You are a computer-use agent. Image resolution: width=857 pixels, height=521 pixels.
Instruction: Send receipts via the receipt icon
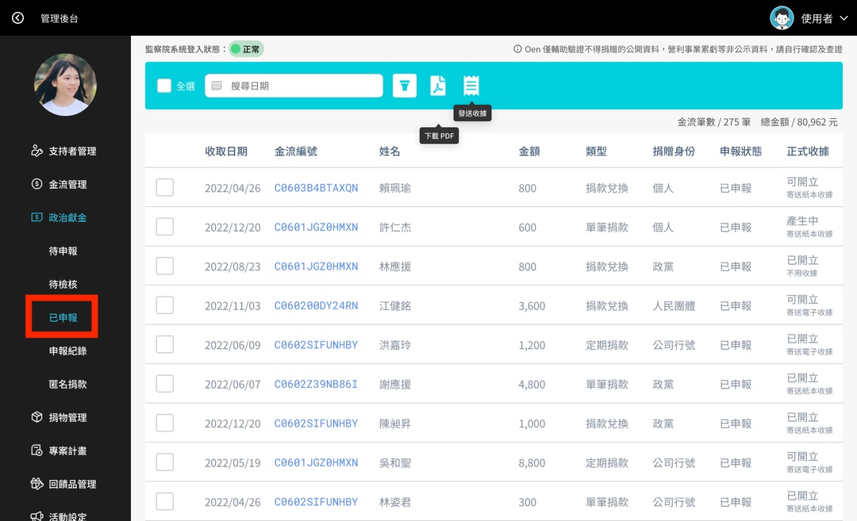click(471, 86)
